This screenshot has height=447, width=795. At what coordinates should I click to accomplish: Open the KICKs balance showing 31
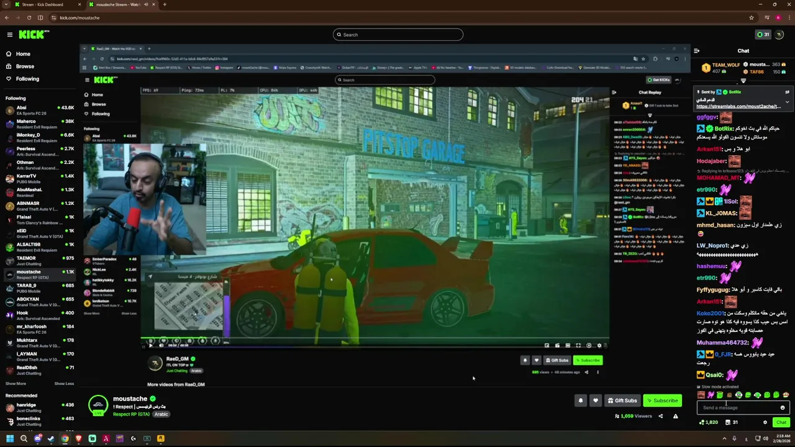(x=763, y=35)
